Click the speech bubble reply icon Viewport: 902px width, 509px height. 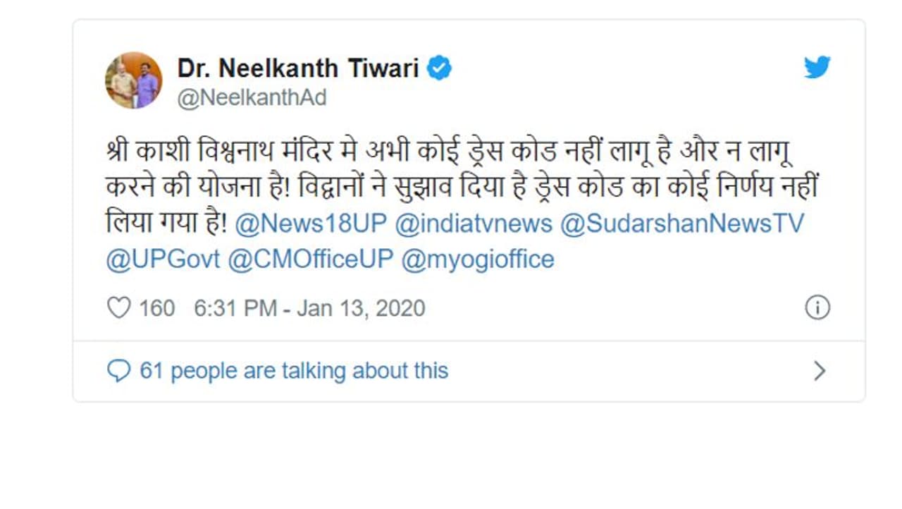[118, 371]
